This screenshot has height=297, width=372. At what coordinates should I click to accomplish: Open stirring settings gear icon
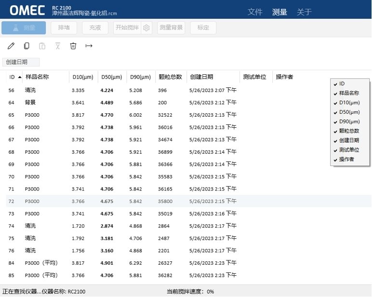tap(146, 28)
